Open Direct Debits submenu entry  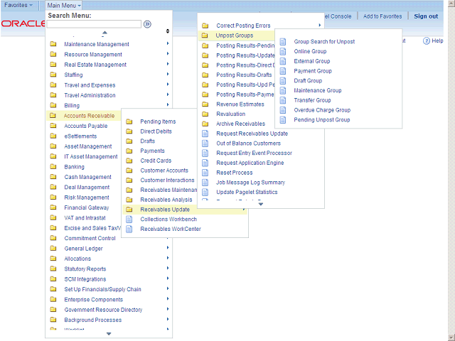click(x=156, y=131)
